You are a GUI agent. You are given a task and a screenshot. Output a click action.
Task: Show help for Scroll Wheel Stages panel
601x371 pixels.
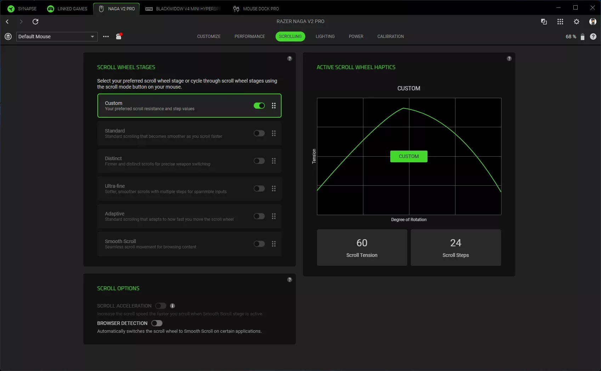290,58
